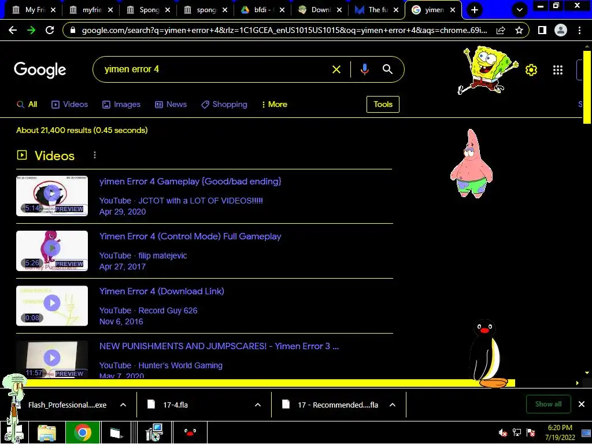Image resolution: width=592 pixels, height=444 pixels.
Task: Close the downloads bar
Action: [582, 404]
